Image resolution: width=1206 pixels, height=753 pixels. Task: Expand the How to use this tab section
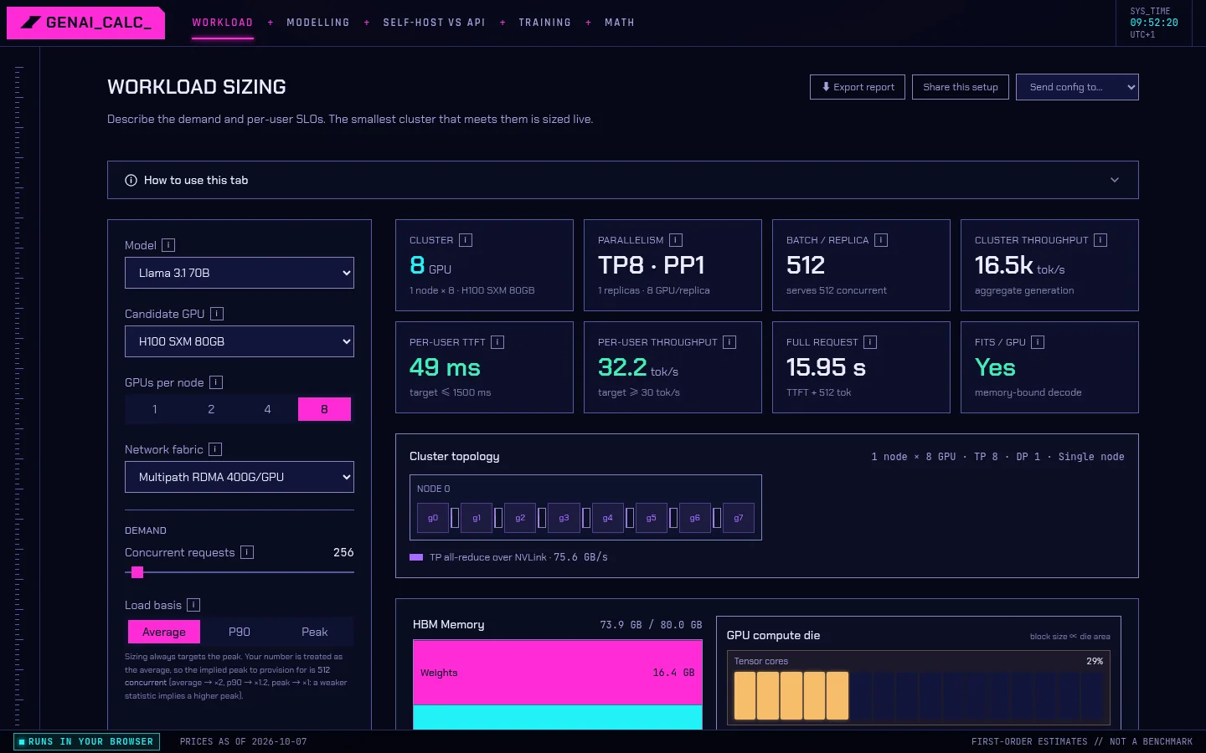click(x=623, y=180)
